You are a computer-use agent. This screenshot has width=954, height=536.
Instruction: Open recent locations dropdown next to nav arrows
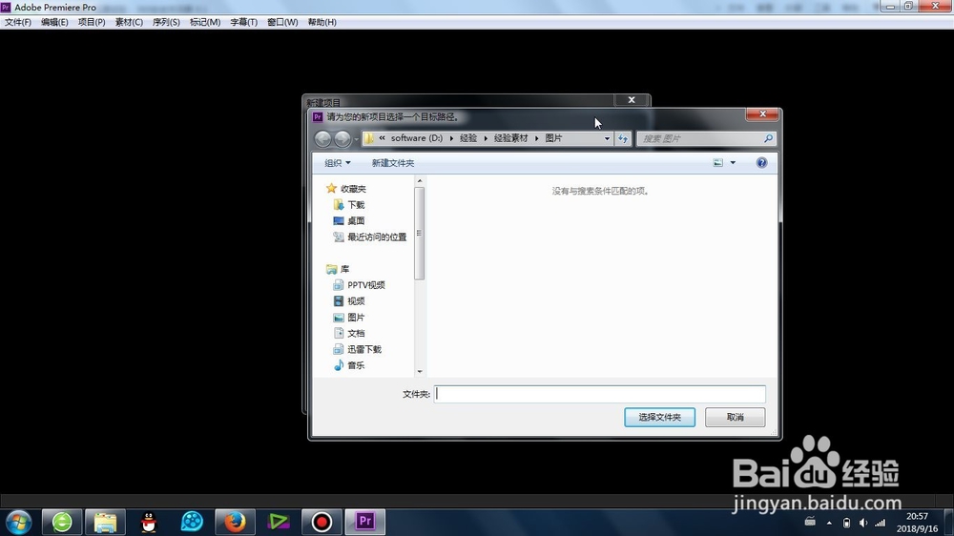point(356,139)
